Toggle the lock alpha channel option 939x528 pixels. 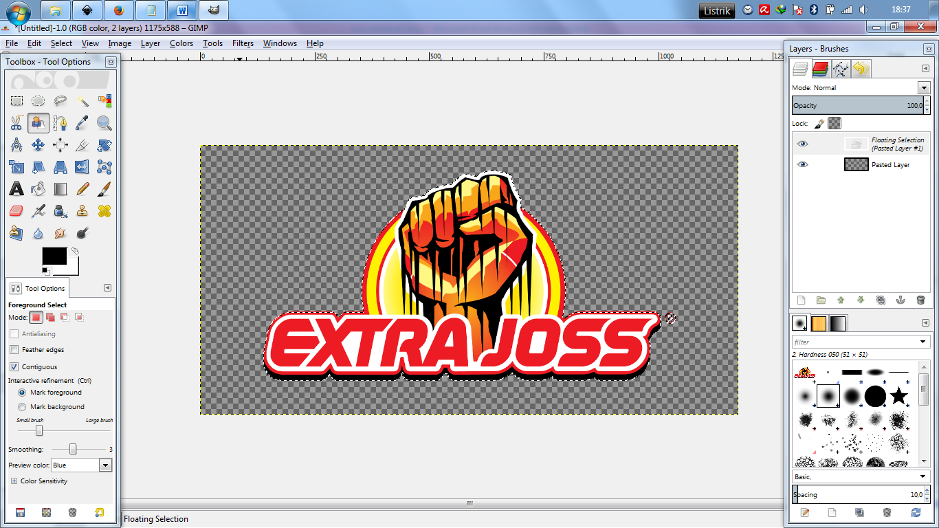tap(835, 124)
